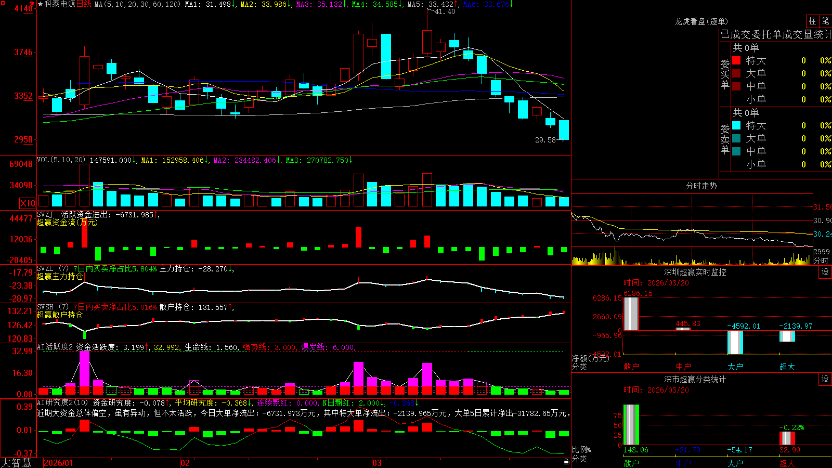Click the 已成交委托单成交量统计 header
Screen dimensions: 832x468
tap(776, 34)
